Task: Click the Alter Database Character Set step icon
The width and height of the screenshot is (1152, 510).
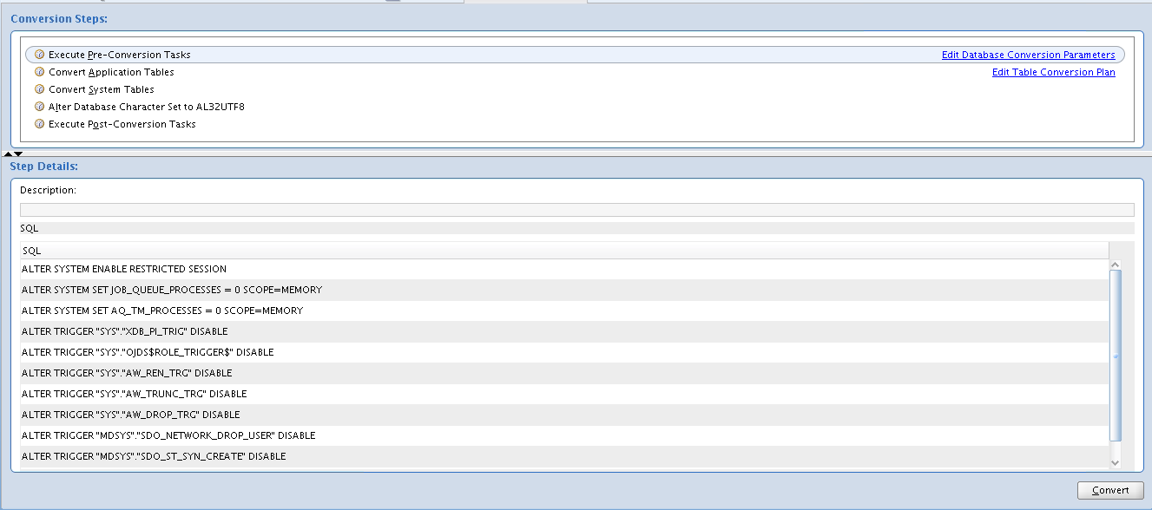Action: (40, 107)
